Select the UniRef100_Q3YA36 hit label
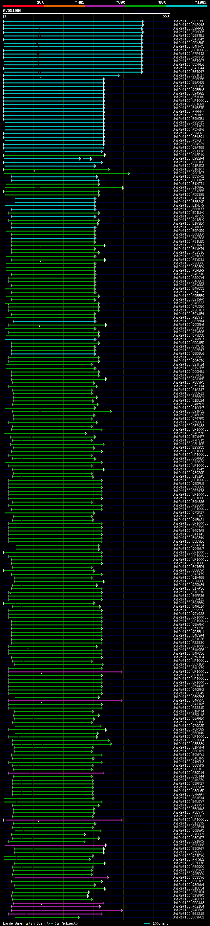Screen dimensions: 210x926 pyautogui.click(x=188, y=639)
